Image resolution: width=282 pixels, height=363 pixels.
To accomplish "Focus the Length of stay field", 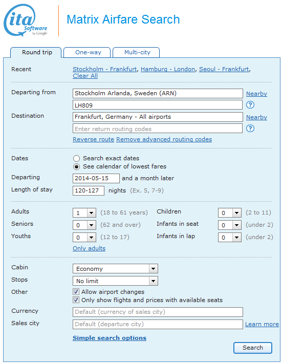I will click(89, 190).
